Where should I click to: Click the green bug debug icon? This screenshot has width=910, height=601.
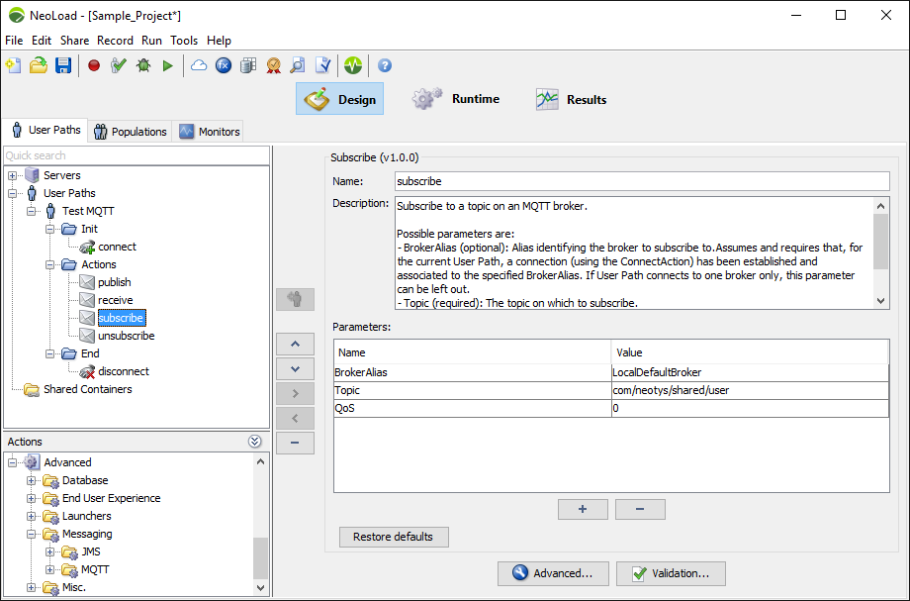point(143,65)
